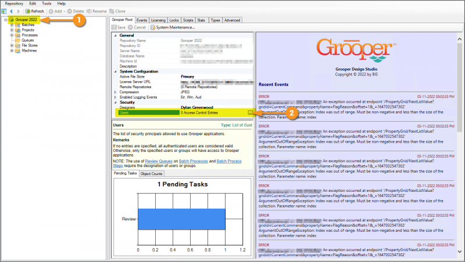Switch to the Types tab

[215, 20]
